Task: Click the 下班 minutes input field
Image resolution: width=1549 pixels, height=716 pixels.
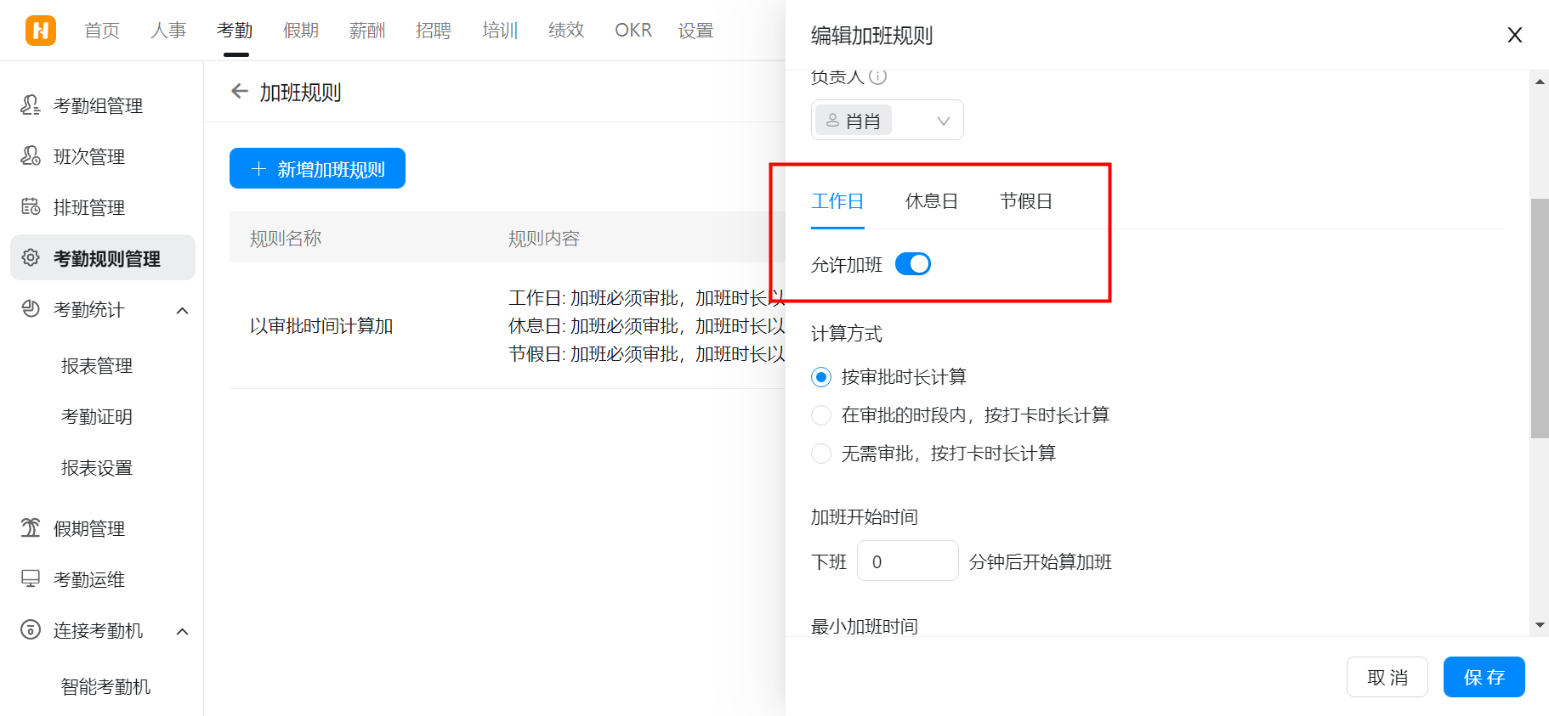Action: (x=908, y=561)
